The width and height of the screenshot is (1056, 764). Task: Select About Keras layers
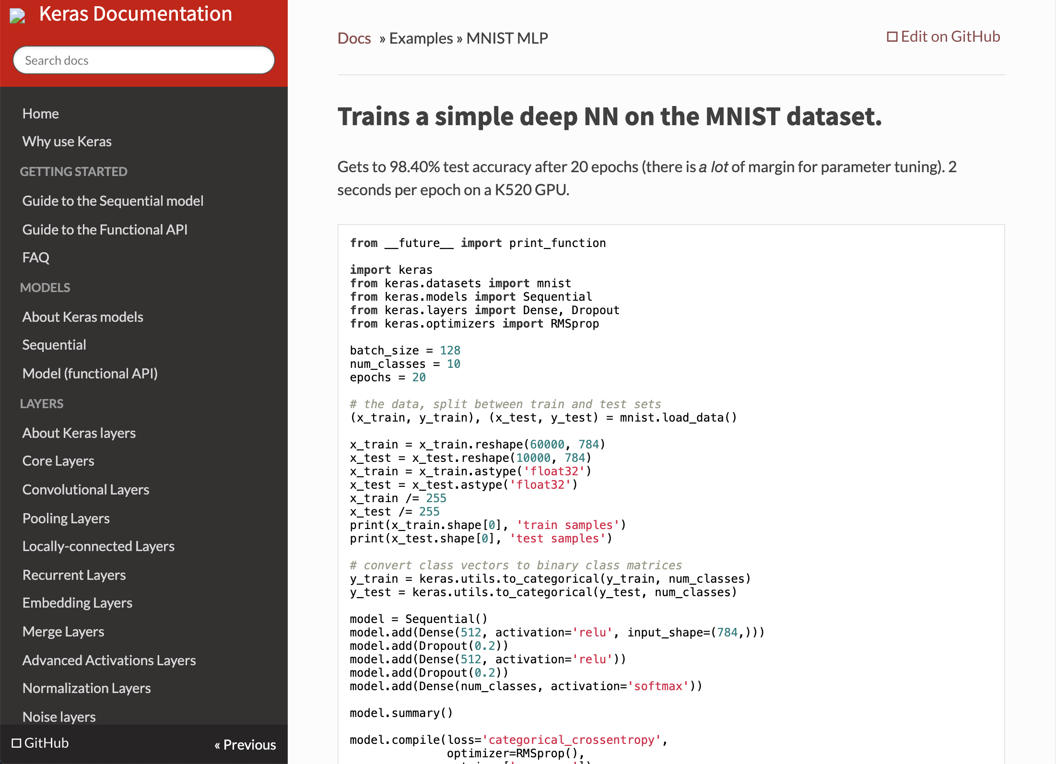(x=79, y=433)
